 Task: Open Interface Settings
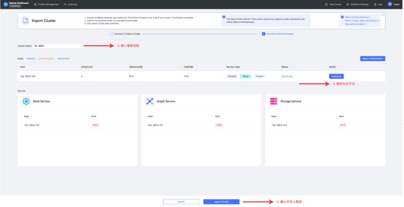[x=357, y=4]
